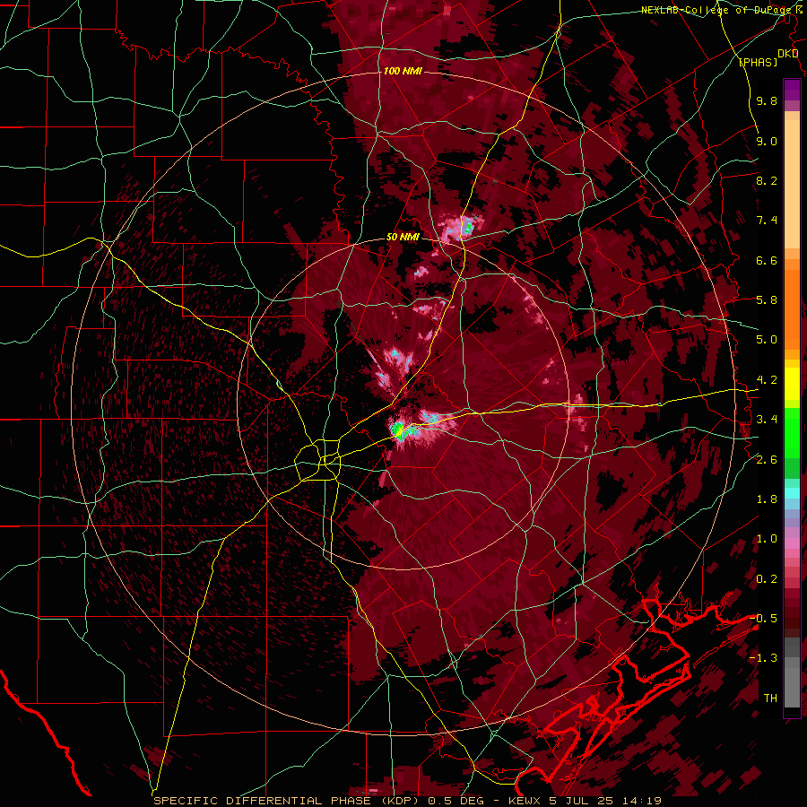The width and height of the screenshot is (807, 807).
Task: Click the 50 NMI range ring label
Action: (403, 237)
